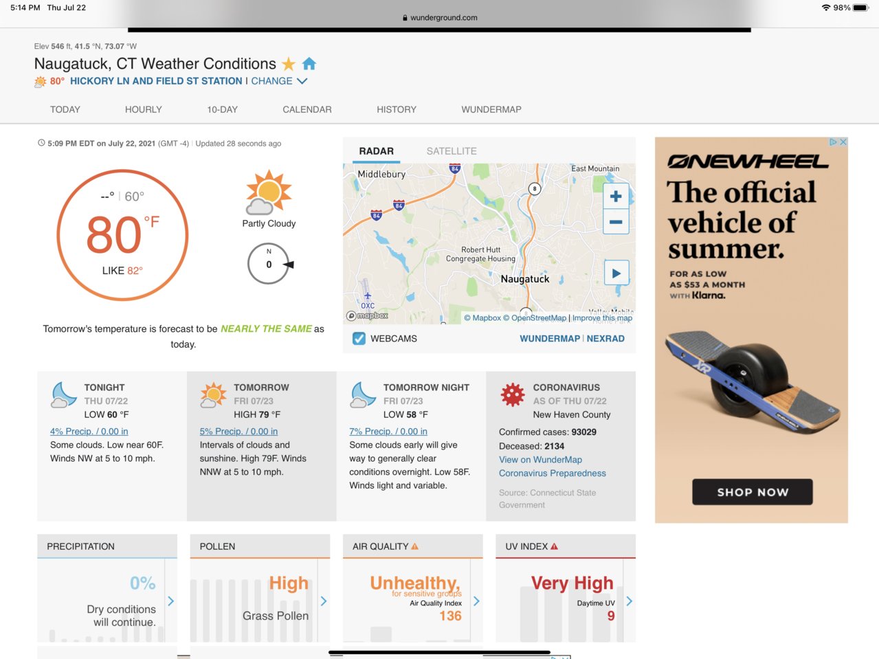The image size is (879, 659).
Task: Click the Mapbox logo on the map
Action: 367,315
